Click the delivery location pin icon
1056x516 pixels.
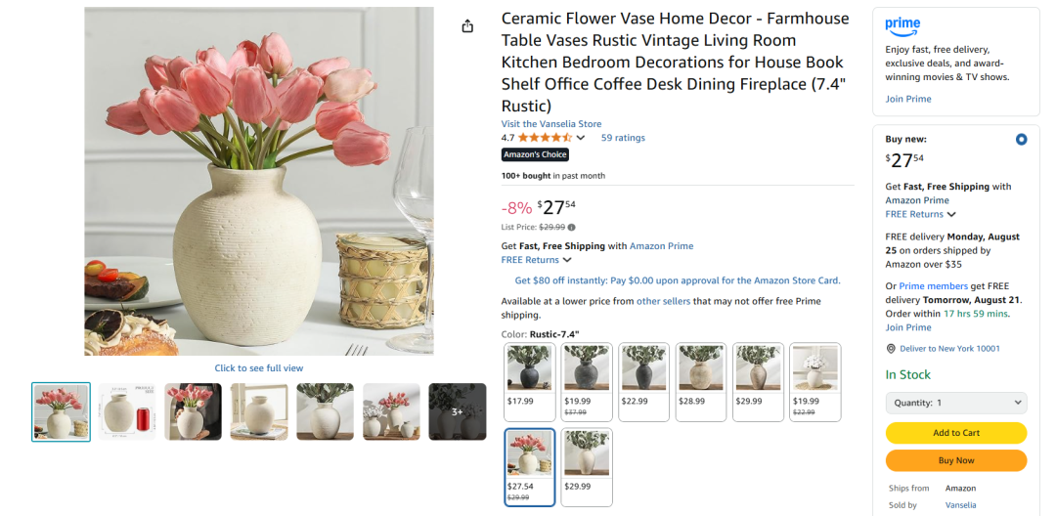pyautogui.click(x=891, y=349)
